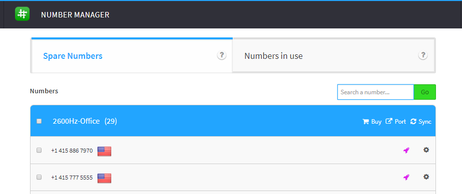Open gear settings for +1 415 777 5555
Image resolution: width=462 pixels, height=194 pixels.
pyautogui.click(x=426, y=177)
